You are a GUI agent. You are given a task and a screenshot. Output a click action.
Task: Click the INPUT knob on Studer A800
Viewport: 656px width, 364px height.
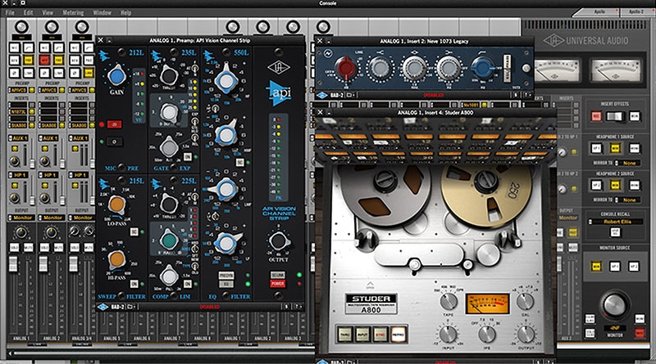[448, 334]
